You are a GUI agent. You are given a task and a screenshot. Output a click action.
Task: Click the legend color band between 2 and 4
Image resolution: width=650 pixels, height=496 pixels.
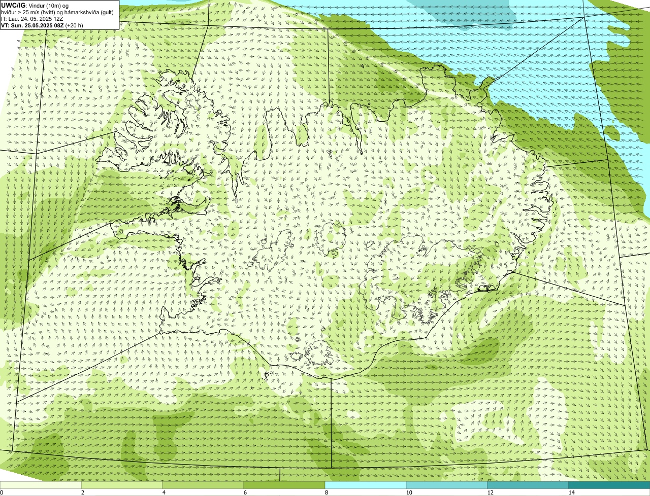click(x=122, y=485)
